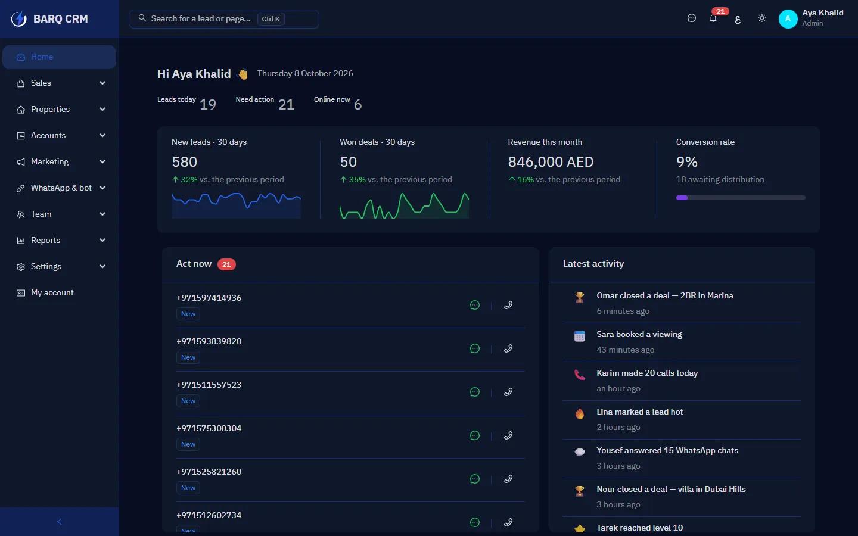Go to Home in the sidebar
This screenshot has width=858, height=536.
coord(59,57)
